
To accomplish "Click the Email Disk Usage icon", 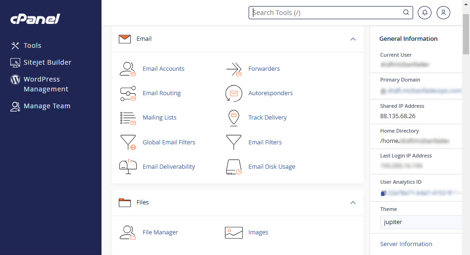I will (234, 167).
